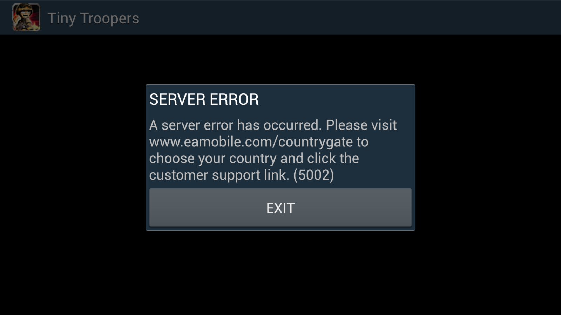The height and width of the screenshot is (315, 561).
Task: Click the error code (5002)
Action: 313,175
